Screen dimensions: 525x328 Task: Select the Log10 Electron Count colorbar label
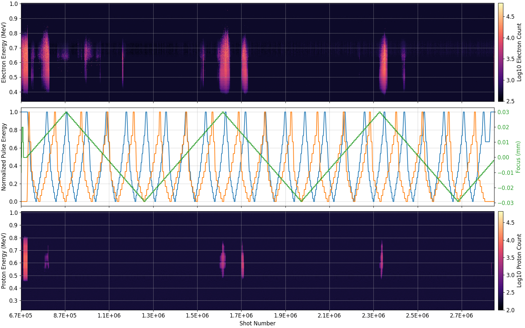519,52
